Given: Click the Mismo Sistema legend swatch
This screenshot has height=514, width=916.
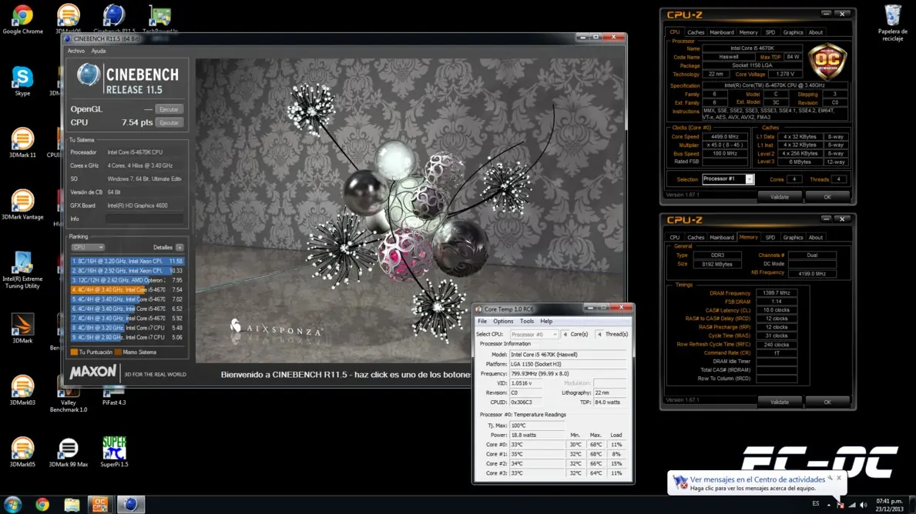Looking at the screenshot, I should pos(118,352).
